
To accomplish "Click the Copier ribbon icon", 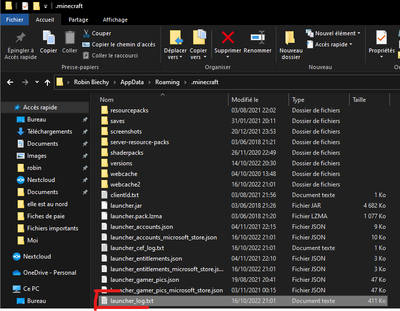I will 48,38.
